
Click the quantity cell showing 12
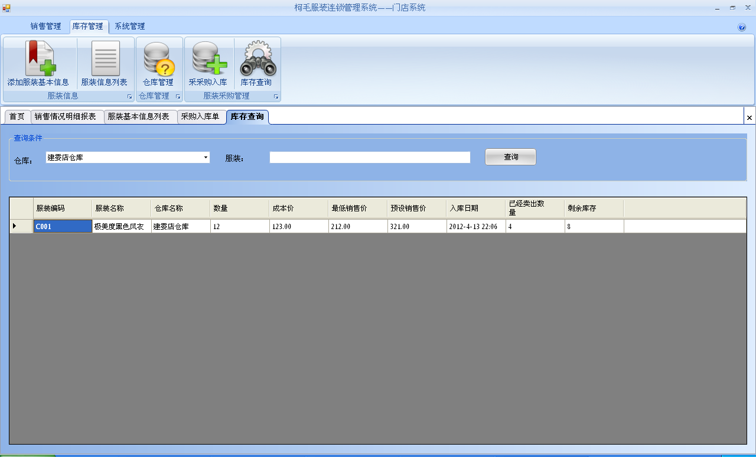click(240, 226)
